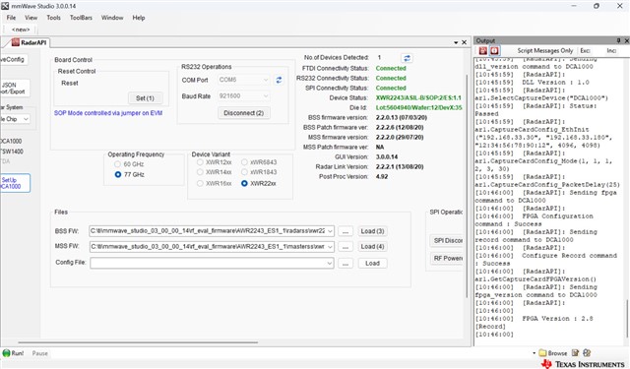Screen dimensions: 630x369
Task: Click the SOP Mode controlled via jumper link
Action: [108, 113]
